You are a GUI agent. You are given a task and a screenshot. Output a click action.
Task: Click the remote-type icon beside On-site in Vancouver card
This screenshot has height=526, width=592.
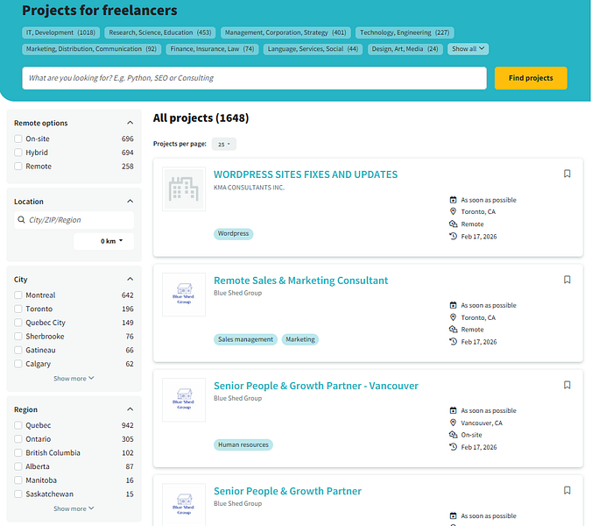453,435
